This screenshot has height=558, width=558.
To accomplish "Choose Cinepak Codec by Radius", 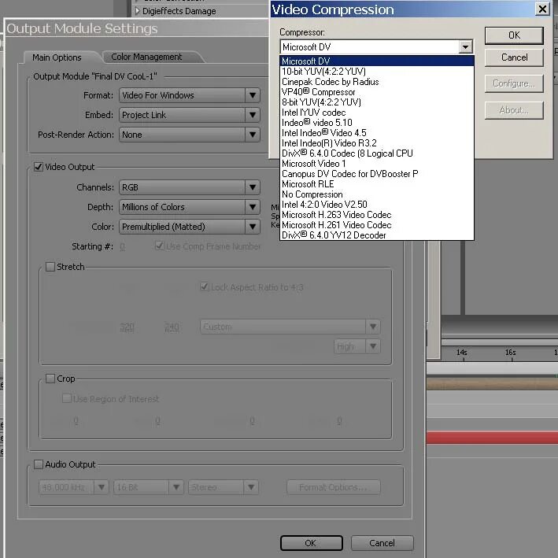I will pos(377,82).
